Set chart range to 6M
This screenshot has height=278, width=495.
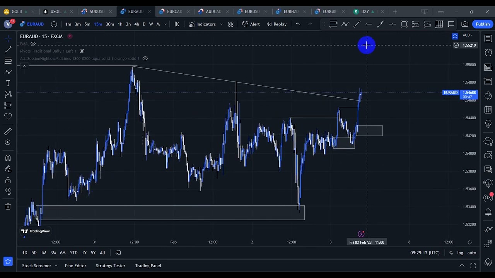point(63,253)
